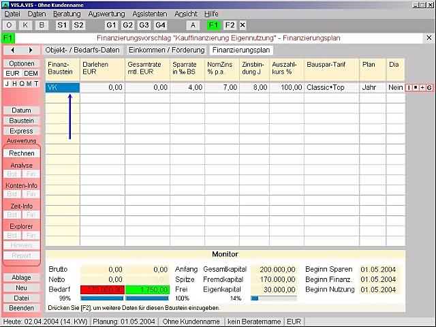The image size is (436, 327).
Task: Click the right navigation arrow
Action: [x=31, y=50]
